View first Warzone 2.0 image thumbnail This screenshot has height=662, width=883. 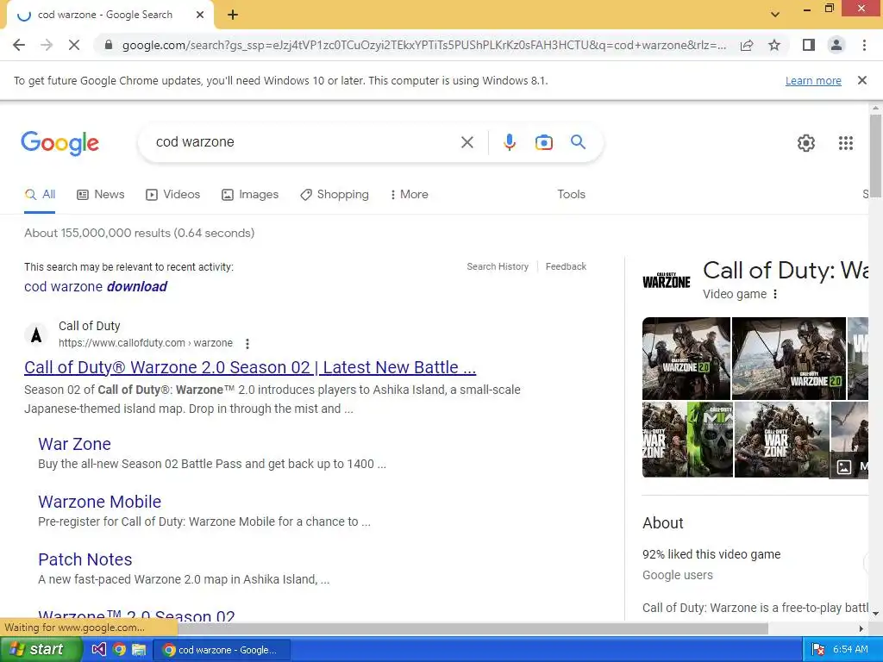click(x=686, y=359)
